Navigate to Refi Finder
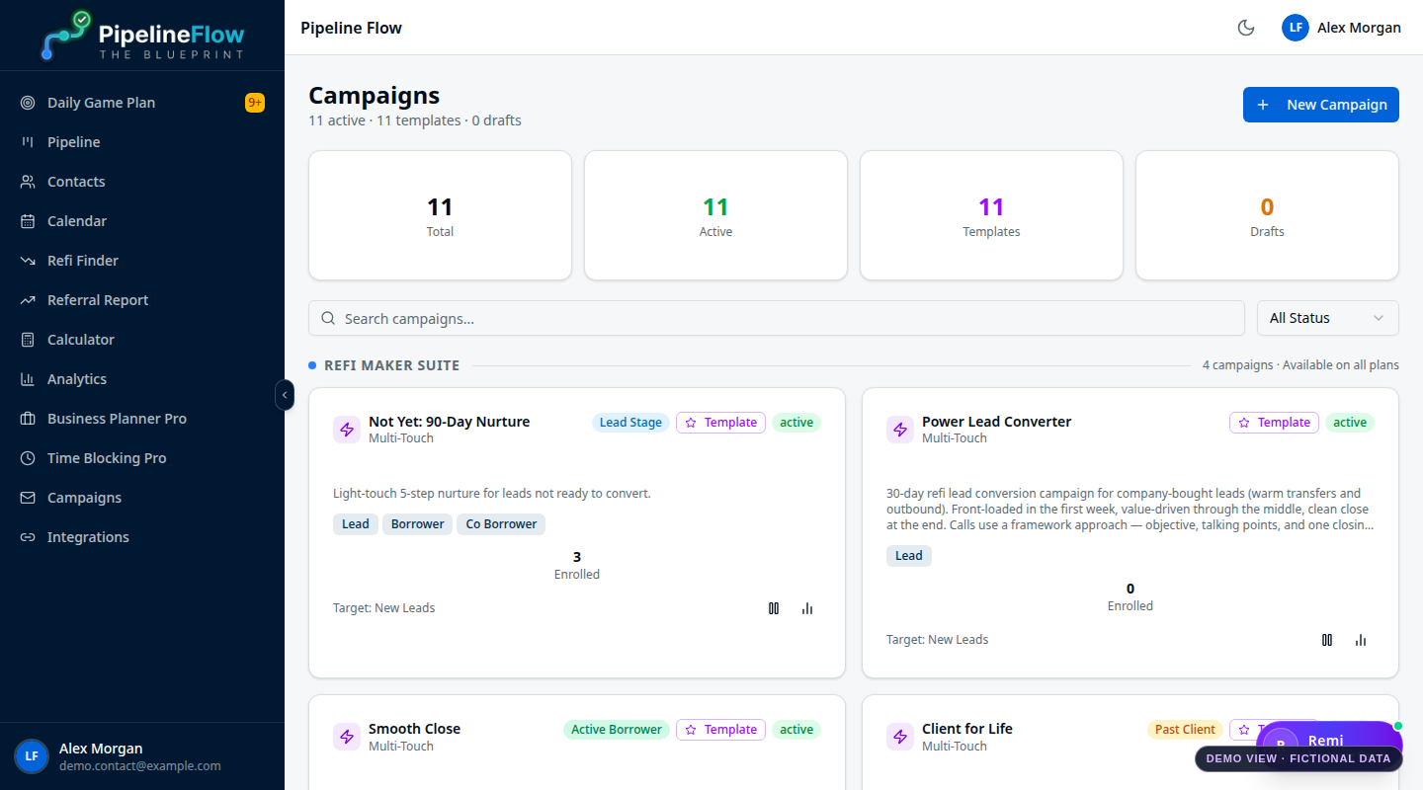 tap(142, 261)
